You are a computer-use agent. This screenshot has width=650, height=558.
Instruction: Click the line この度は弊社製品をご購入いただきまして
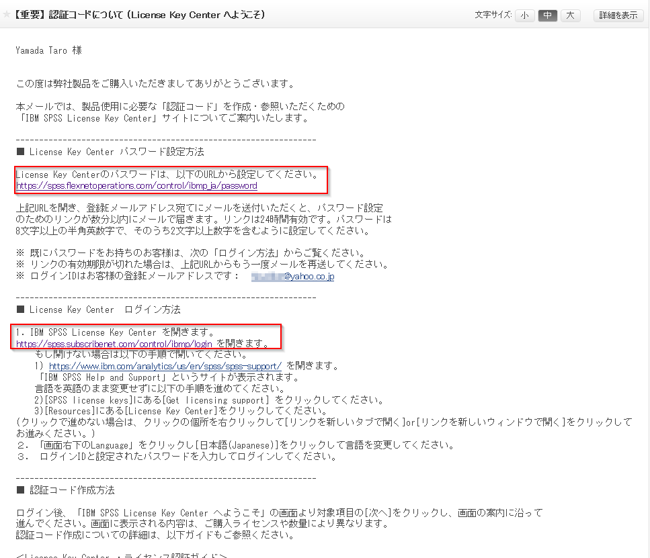[x=155, y=84]
